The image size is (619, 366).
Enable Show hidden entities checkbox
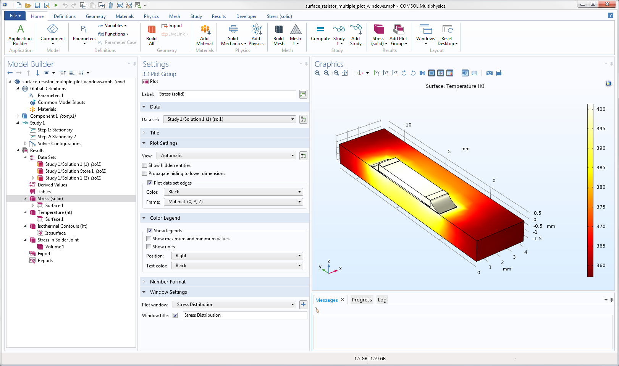point(145,165)
